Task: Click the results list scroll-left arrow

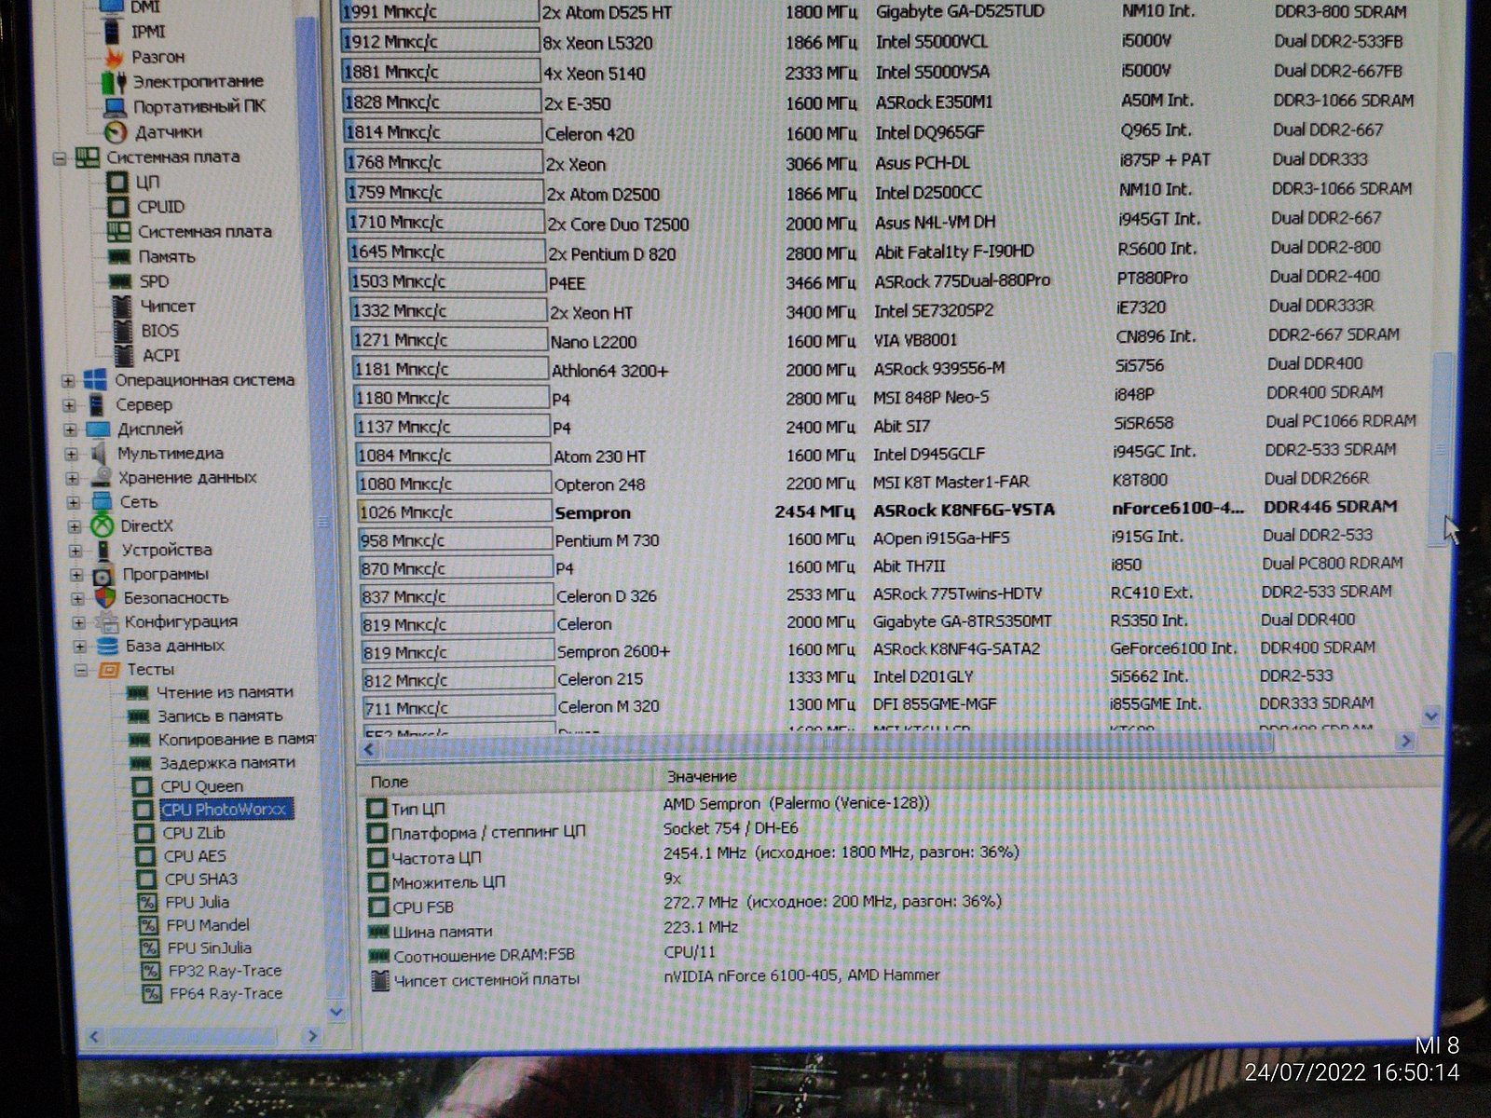Action: pyautogui.click(x=370, y=750)
